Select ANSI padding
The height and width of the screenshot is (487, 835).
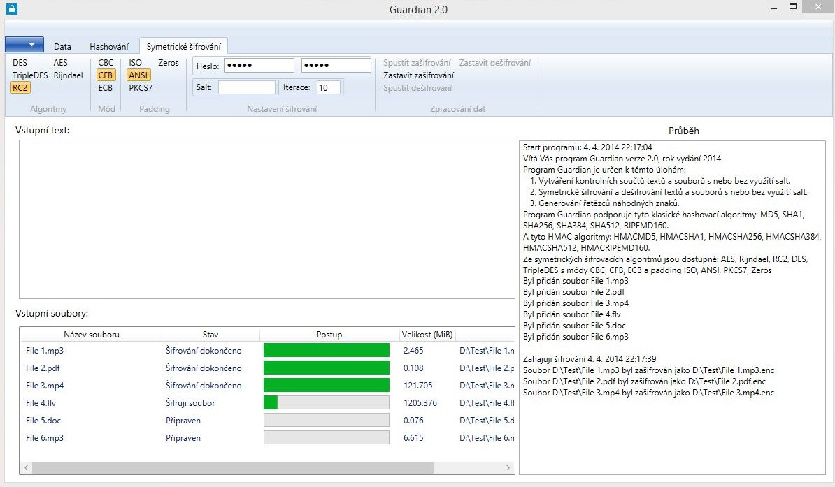138,75
